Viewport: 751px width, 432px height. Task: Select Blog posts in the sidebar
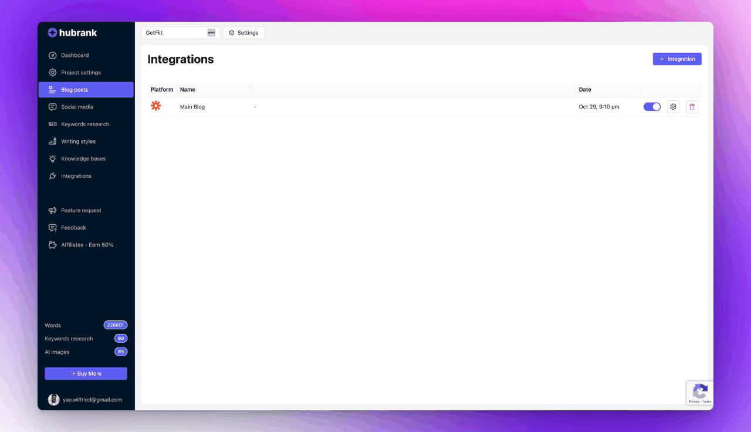coord(86,90)
